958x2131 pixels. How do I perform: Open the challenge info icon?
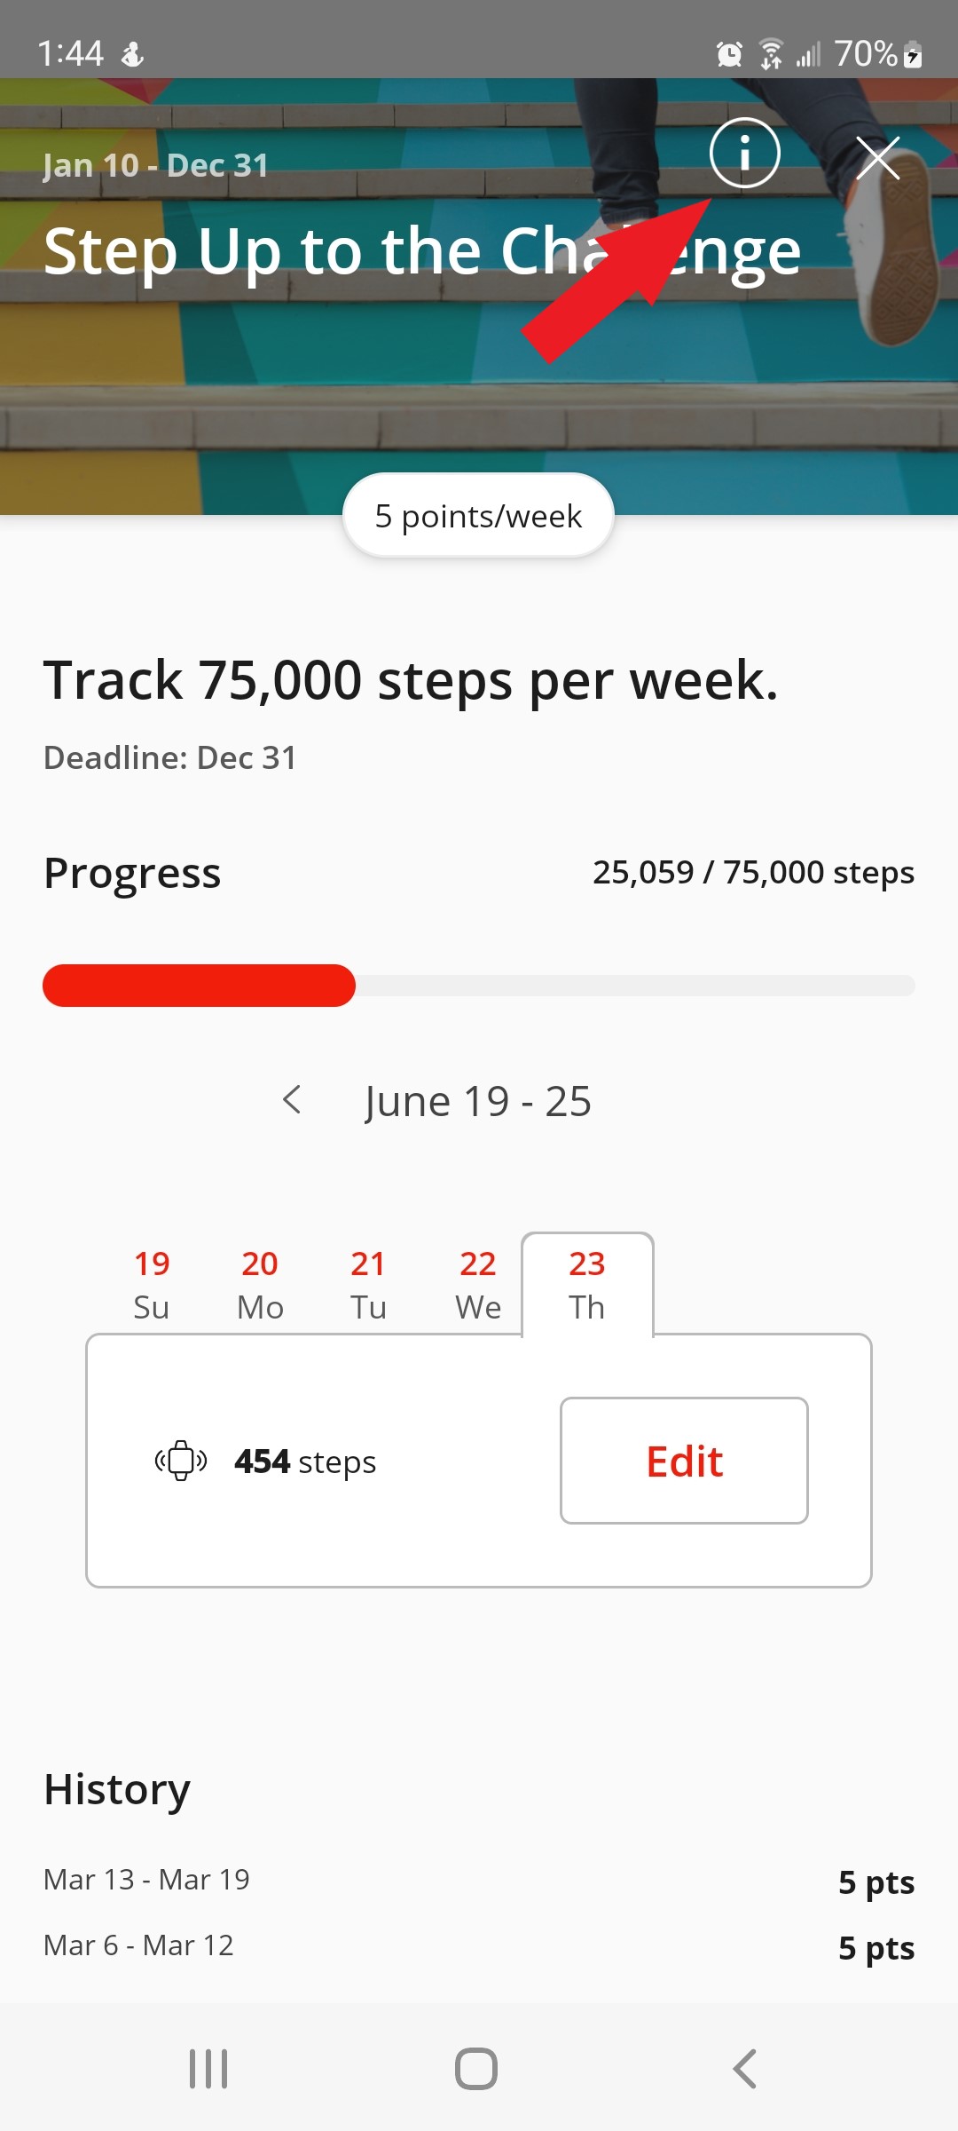(x=744, y=153)
